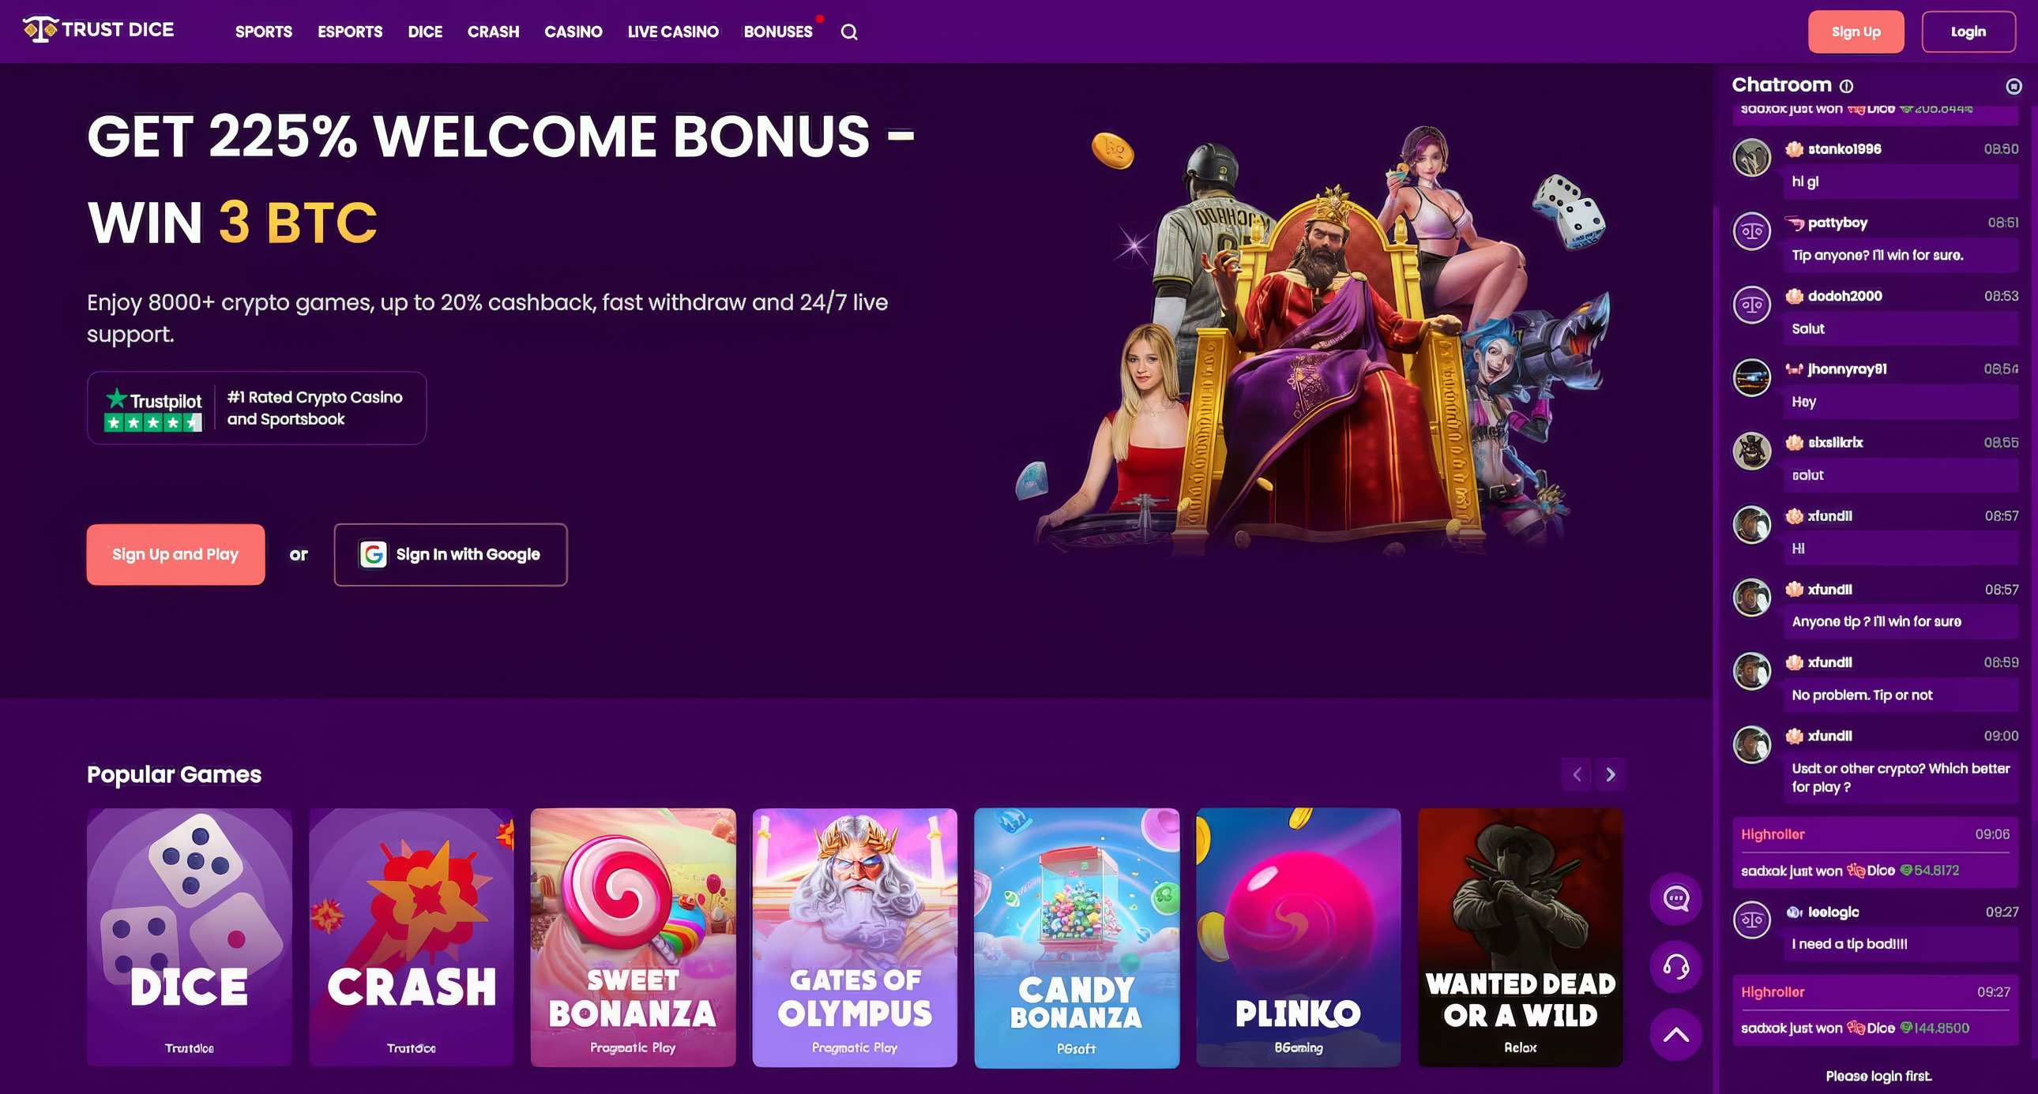Click the Sign Up button in header
Image resolution: width=2038 pixels, height=1094 pixels.
pyautogui.click(x=1856, y=32)
